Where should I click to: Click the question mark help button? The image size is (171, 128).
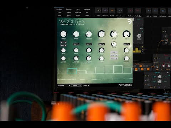point(81,85)
